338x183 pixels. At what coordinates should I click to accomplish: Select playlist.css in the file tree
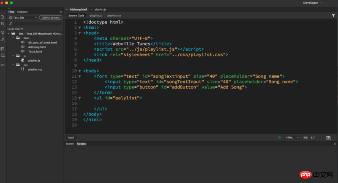35,70
